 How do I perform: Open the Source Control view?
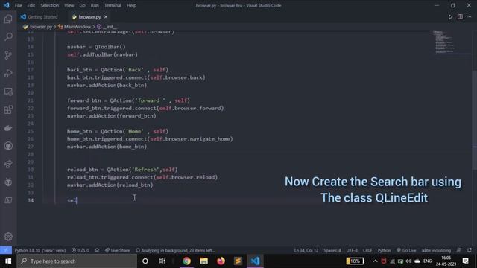[8, 55]
